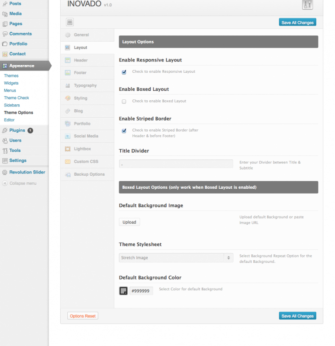Viewport: 335px width, 346px height.
Task: Click the Styling palette icon
Action: 68,98
